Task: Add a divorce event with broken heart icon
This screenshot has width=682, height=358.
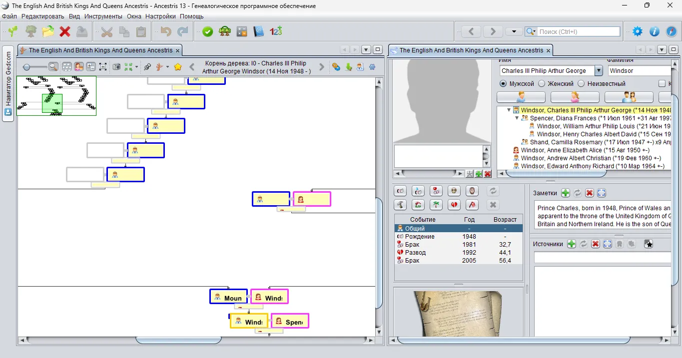Action: pyautogui.click(x=454, y=205)
